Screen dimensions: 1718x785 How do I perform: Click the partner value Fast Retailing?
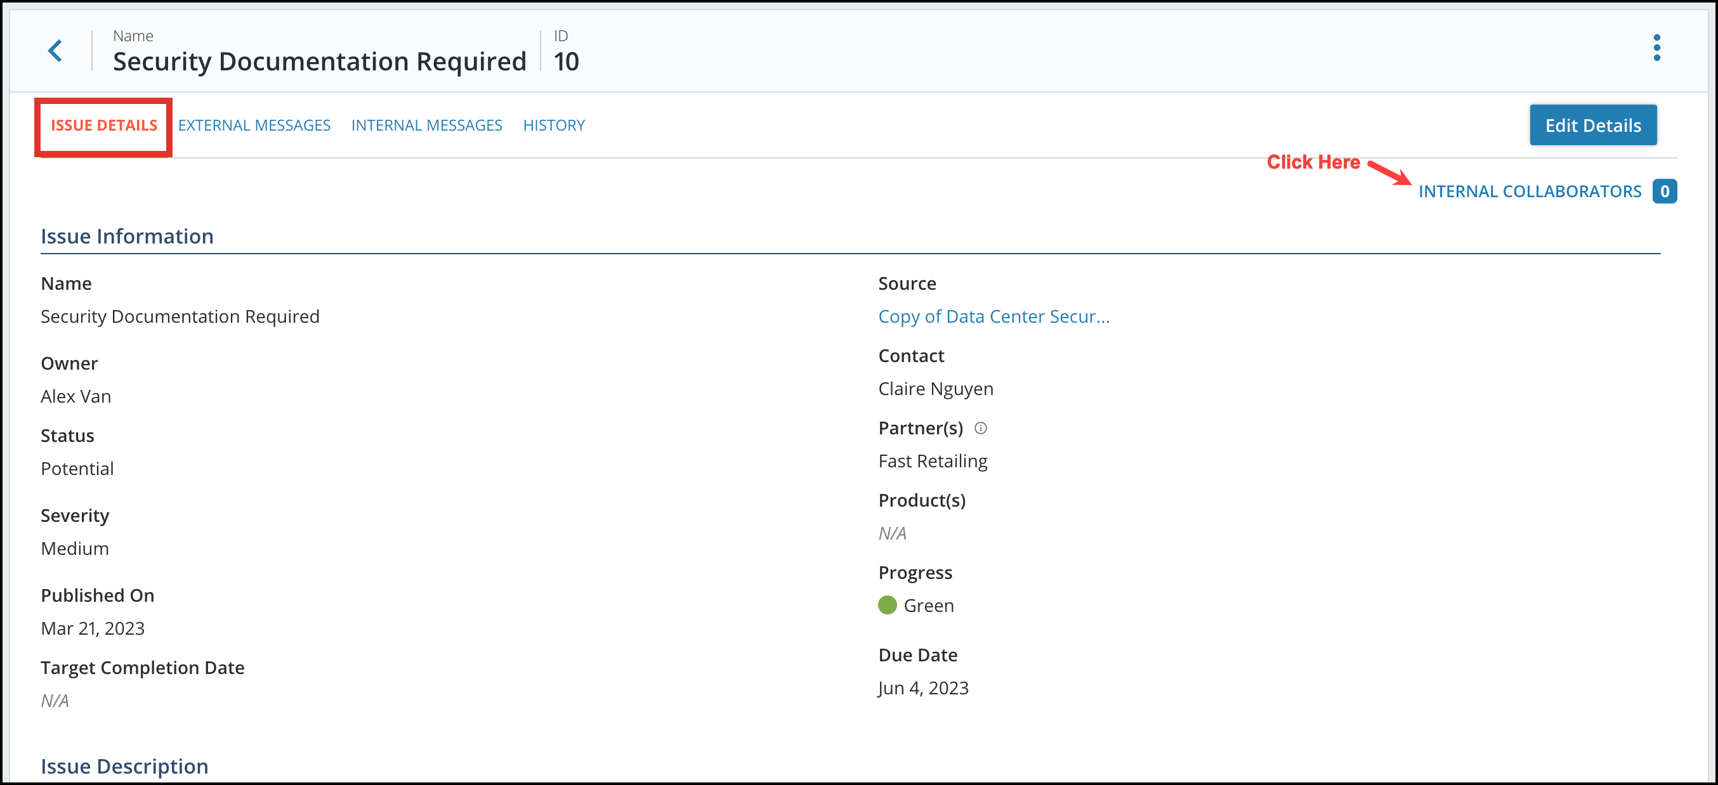click(933, 461)
